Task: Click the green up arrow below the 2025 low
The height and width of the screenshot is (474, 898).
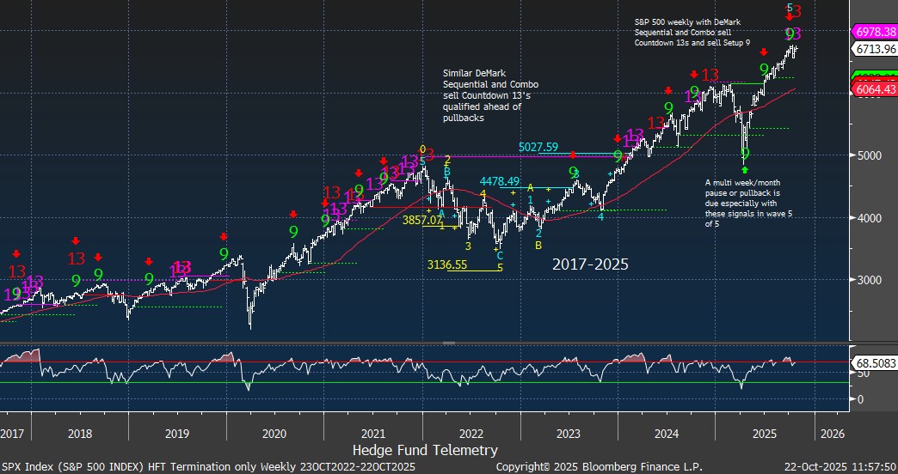Action: click(x=745, y=170)
